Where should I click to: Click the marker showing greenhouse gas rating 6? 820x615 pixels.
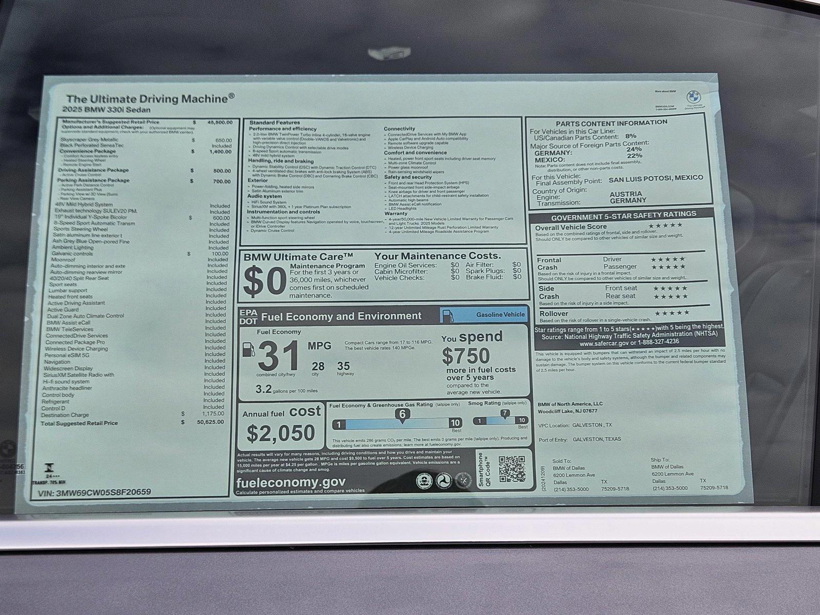click(x=402, y=416)
